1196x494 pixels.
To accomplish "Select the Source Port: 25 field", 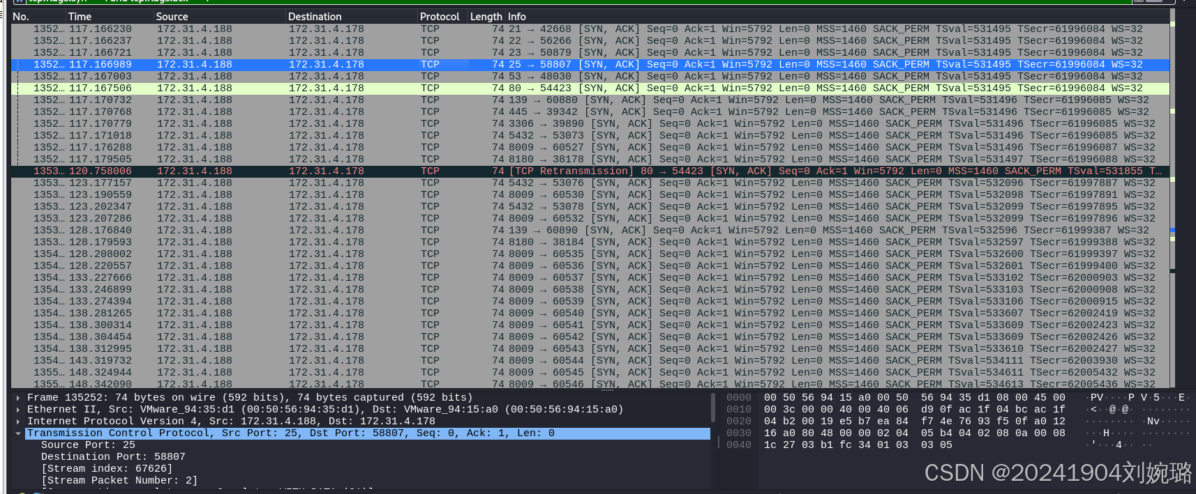I will tap(88, 445).
